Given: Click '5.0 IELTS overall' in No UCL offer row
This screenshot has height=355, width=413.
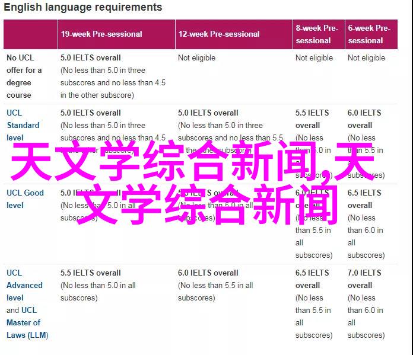Looking at the screenshot, I should (90, 58).
